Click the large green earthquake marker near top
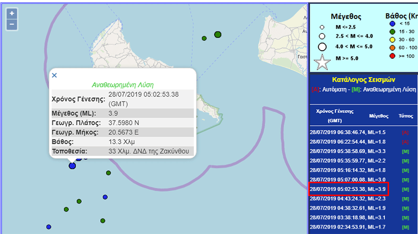This screenshot has height=234, width=418. tap(218, 34)
